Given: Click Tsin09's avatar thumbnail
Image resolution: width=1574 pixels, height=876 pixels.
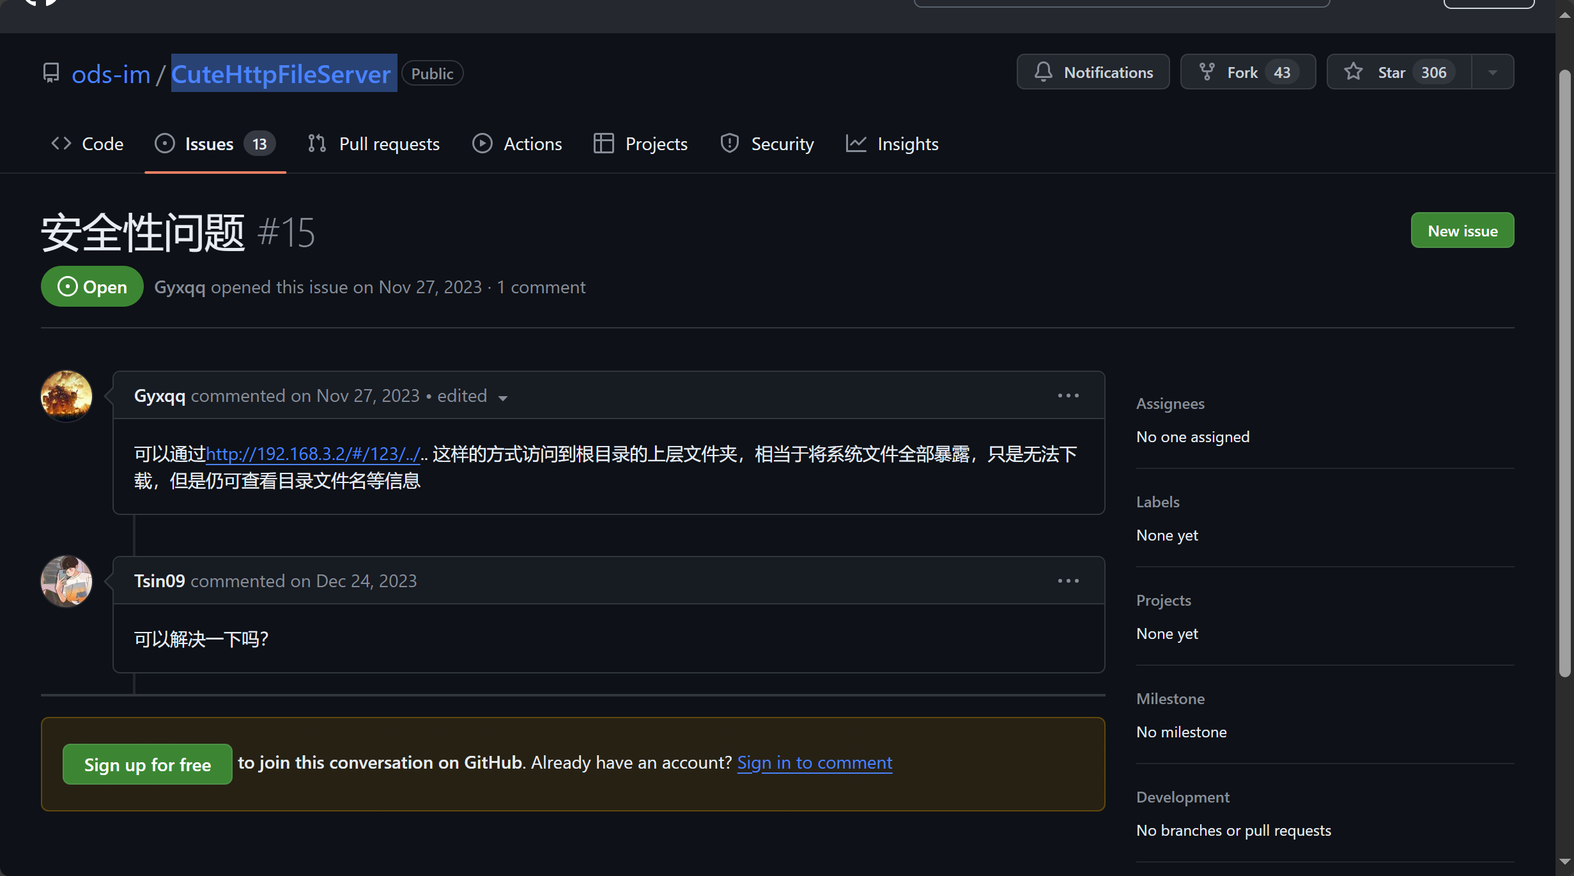Looking at the screenshot, I should [66, 581].
